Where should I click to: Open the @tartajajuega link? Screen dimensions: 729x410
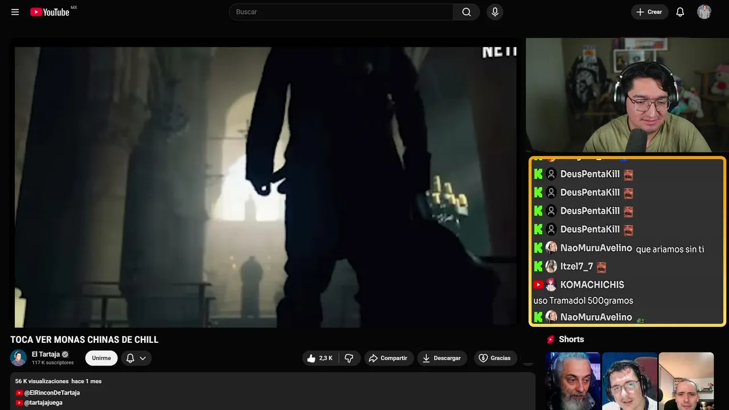point(43,403)
